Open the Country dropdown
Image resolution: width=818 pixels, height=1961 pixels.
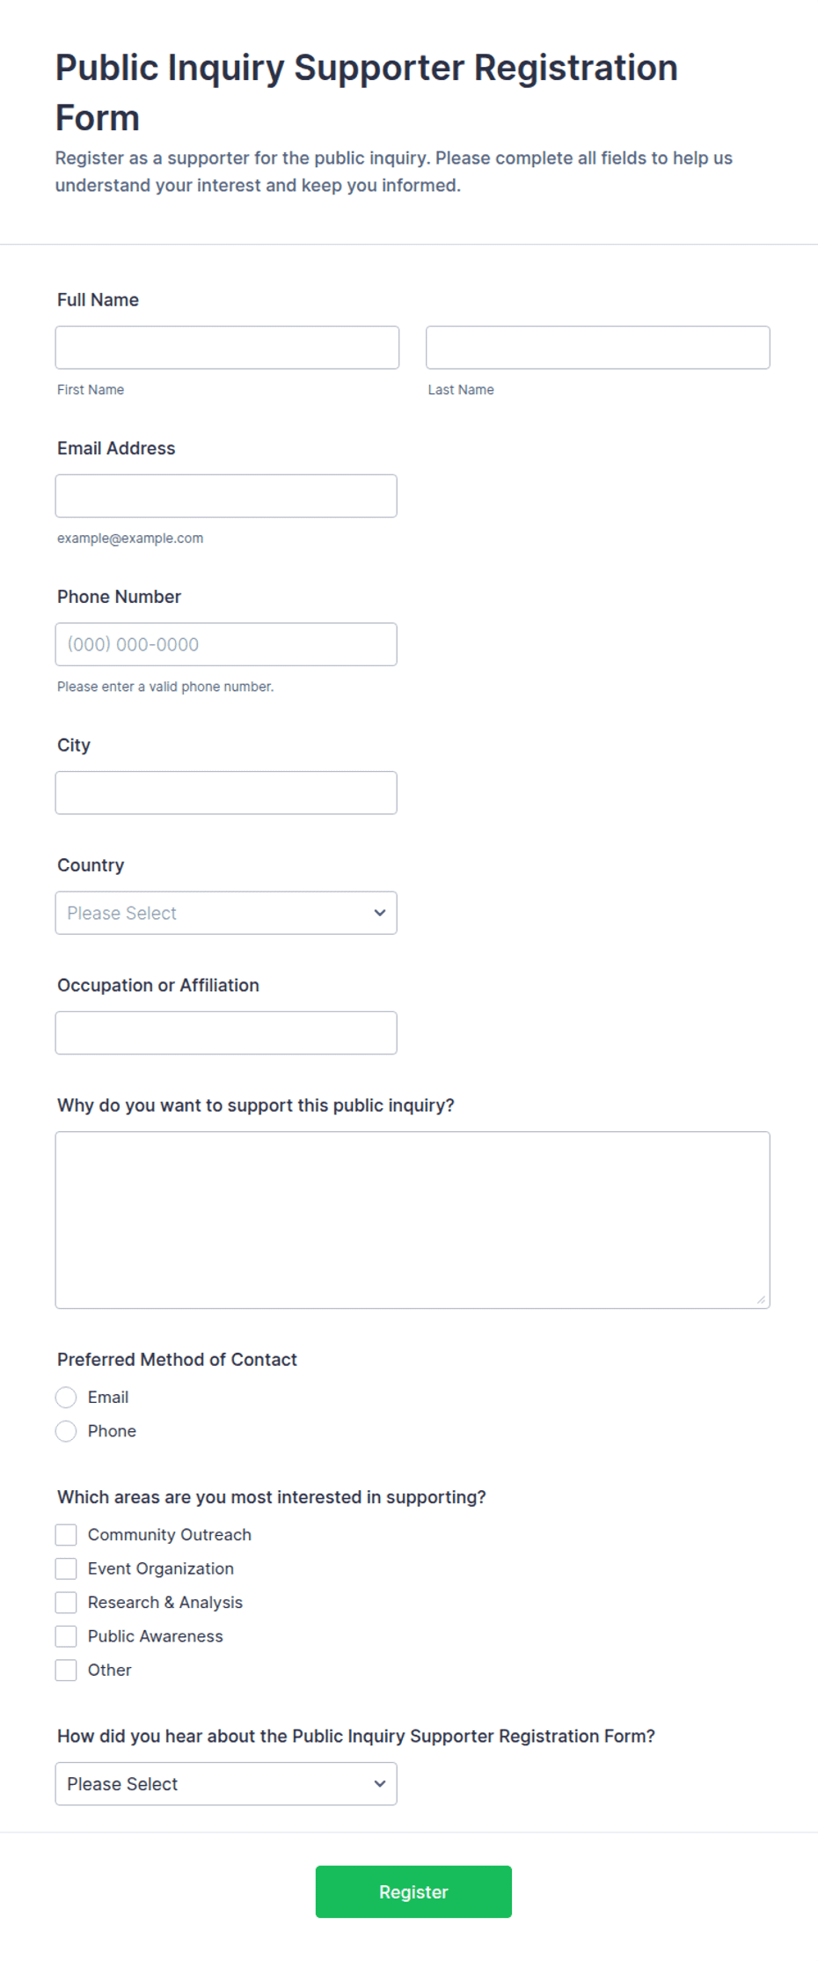[226, 913]
